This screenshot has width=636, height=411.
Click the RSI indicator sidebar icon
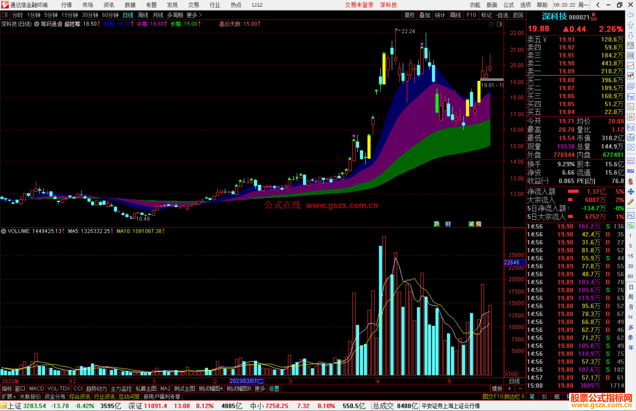click(630, 171)
